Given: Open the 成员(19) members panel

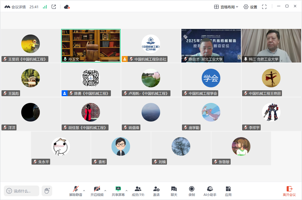Looking at the screenshot, I should 138,191.
